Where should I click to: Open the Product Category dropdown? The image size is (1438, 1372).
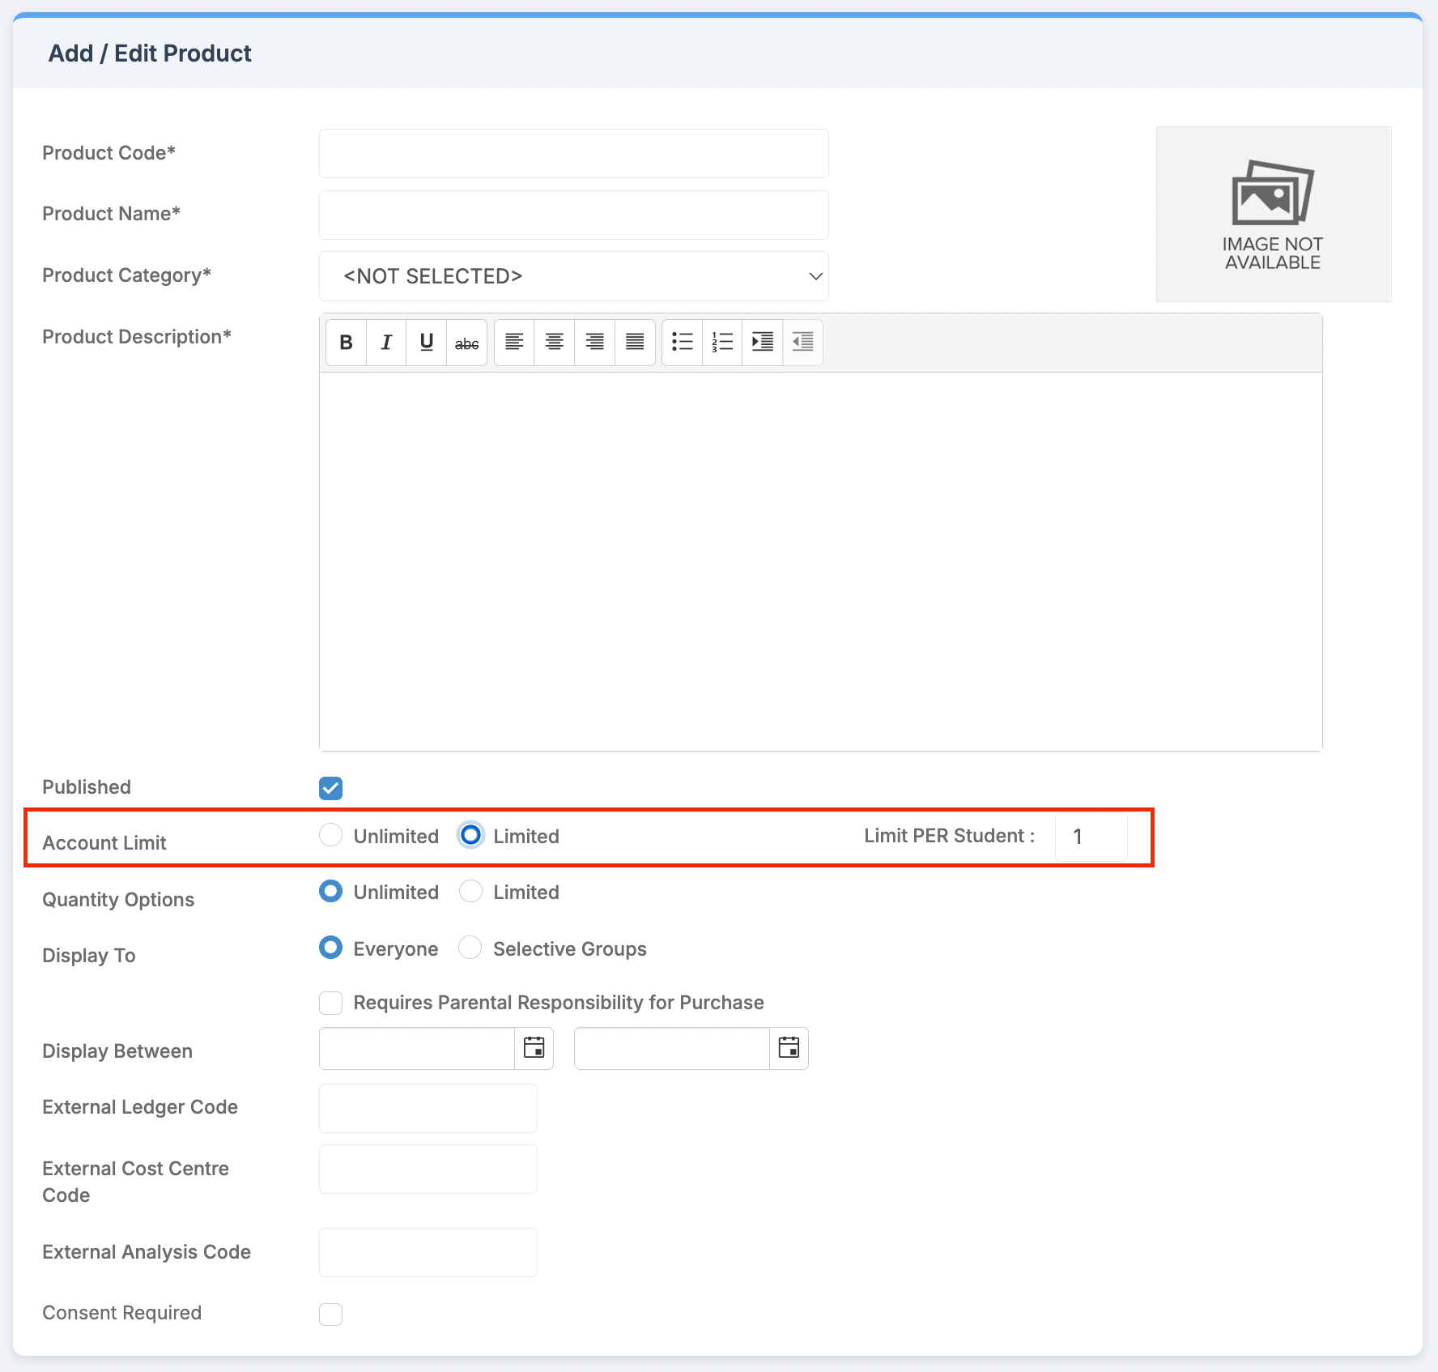pyautogui.click(x=573, y=276)
